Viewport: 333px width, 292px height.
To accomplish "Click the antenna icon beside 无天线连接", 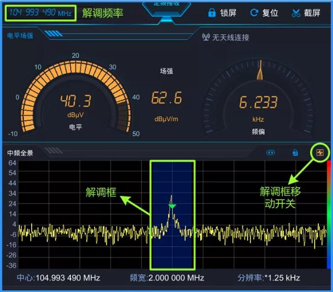I will (206, 37).
